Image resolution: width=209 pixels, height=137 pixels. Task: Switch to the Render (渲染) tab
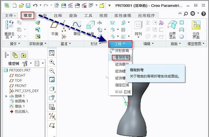(x=73, y=15)
